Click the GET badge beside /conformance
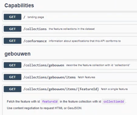Image resolution: width=137 pixels, height=115 pixels. [13, 41]
